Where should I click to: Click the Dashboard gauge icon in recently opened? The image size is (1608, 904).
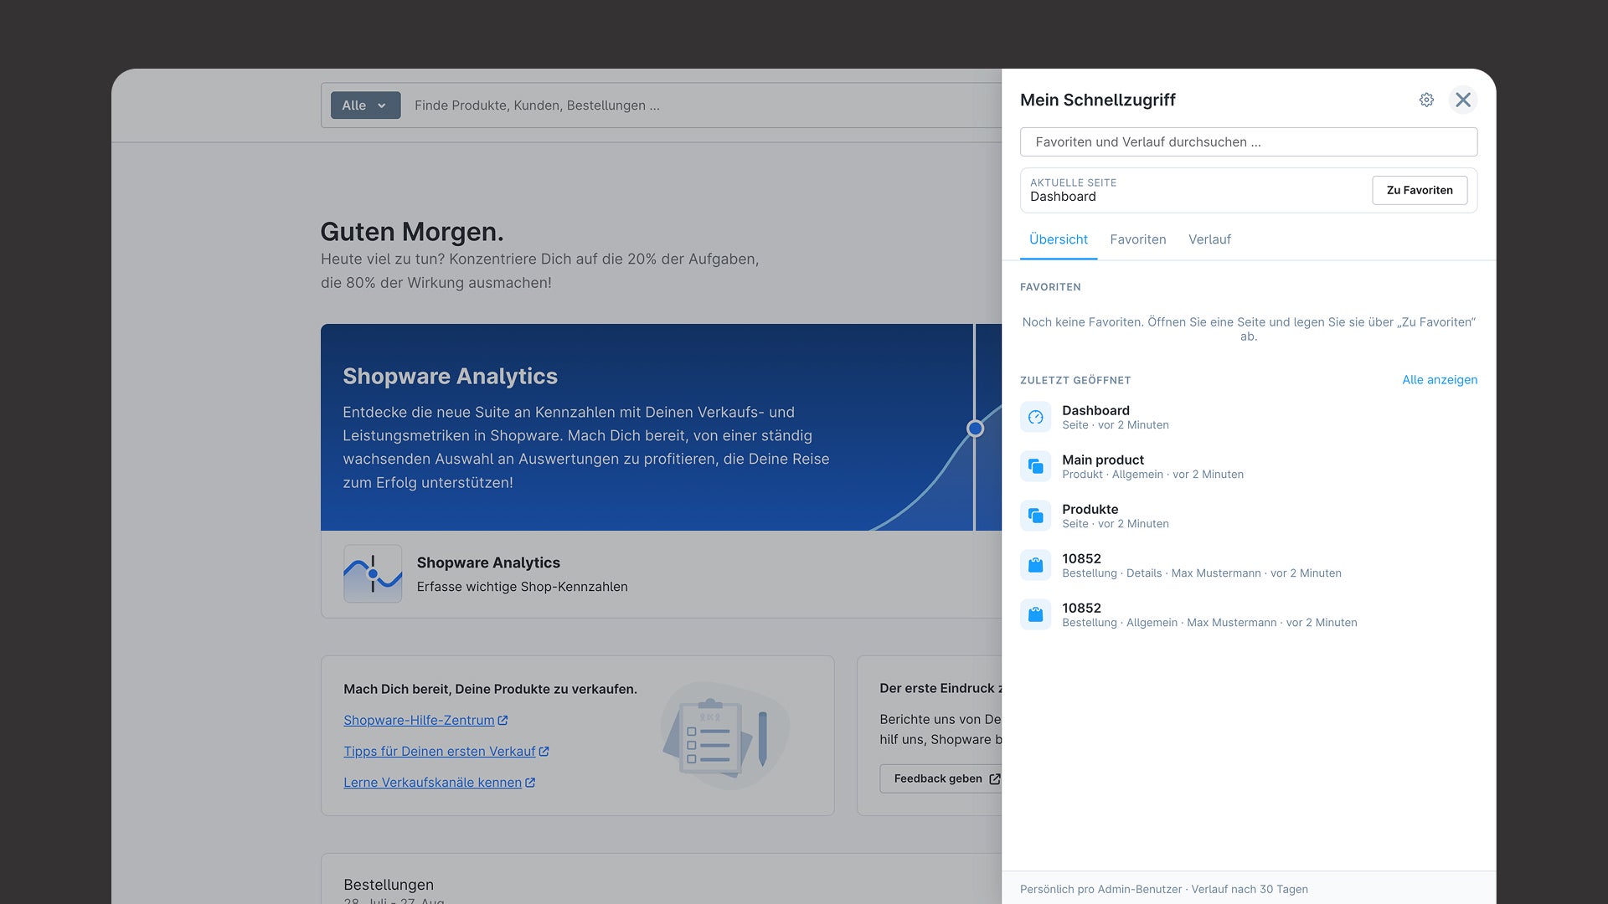(x=1036, y=417)
